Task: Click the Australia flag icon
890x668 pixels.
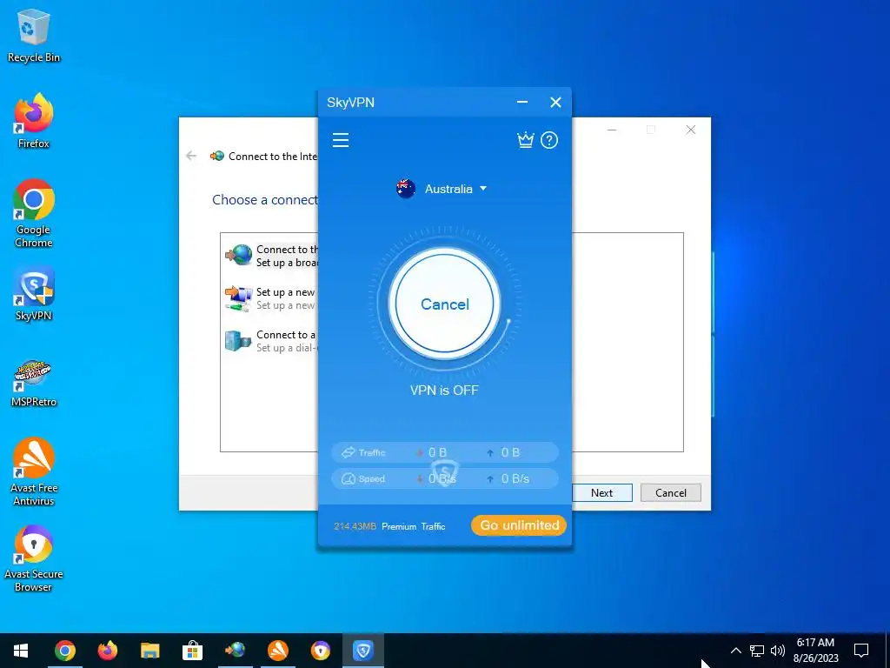Action: (x=406, y=189)
